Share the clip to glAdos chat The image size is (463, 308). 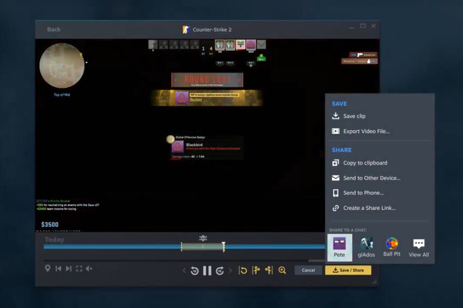(366, 248)
